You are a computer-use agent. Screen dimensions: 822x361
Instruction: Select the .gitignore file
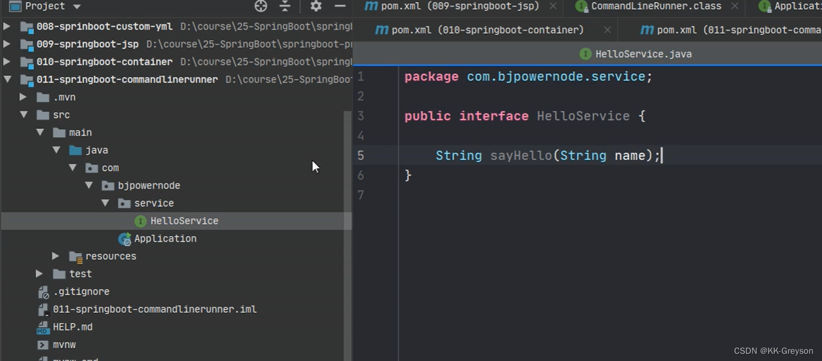coord(81,292)
